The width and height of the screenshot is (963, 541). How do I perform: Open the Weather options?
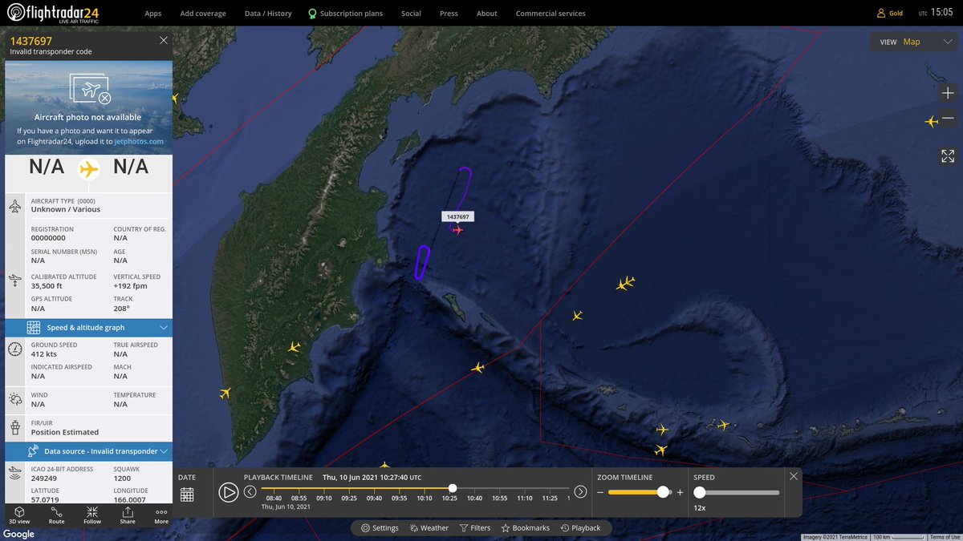429,528
